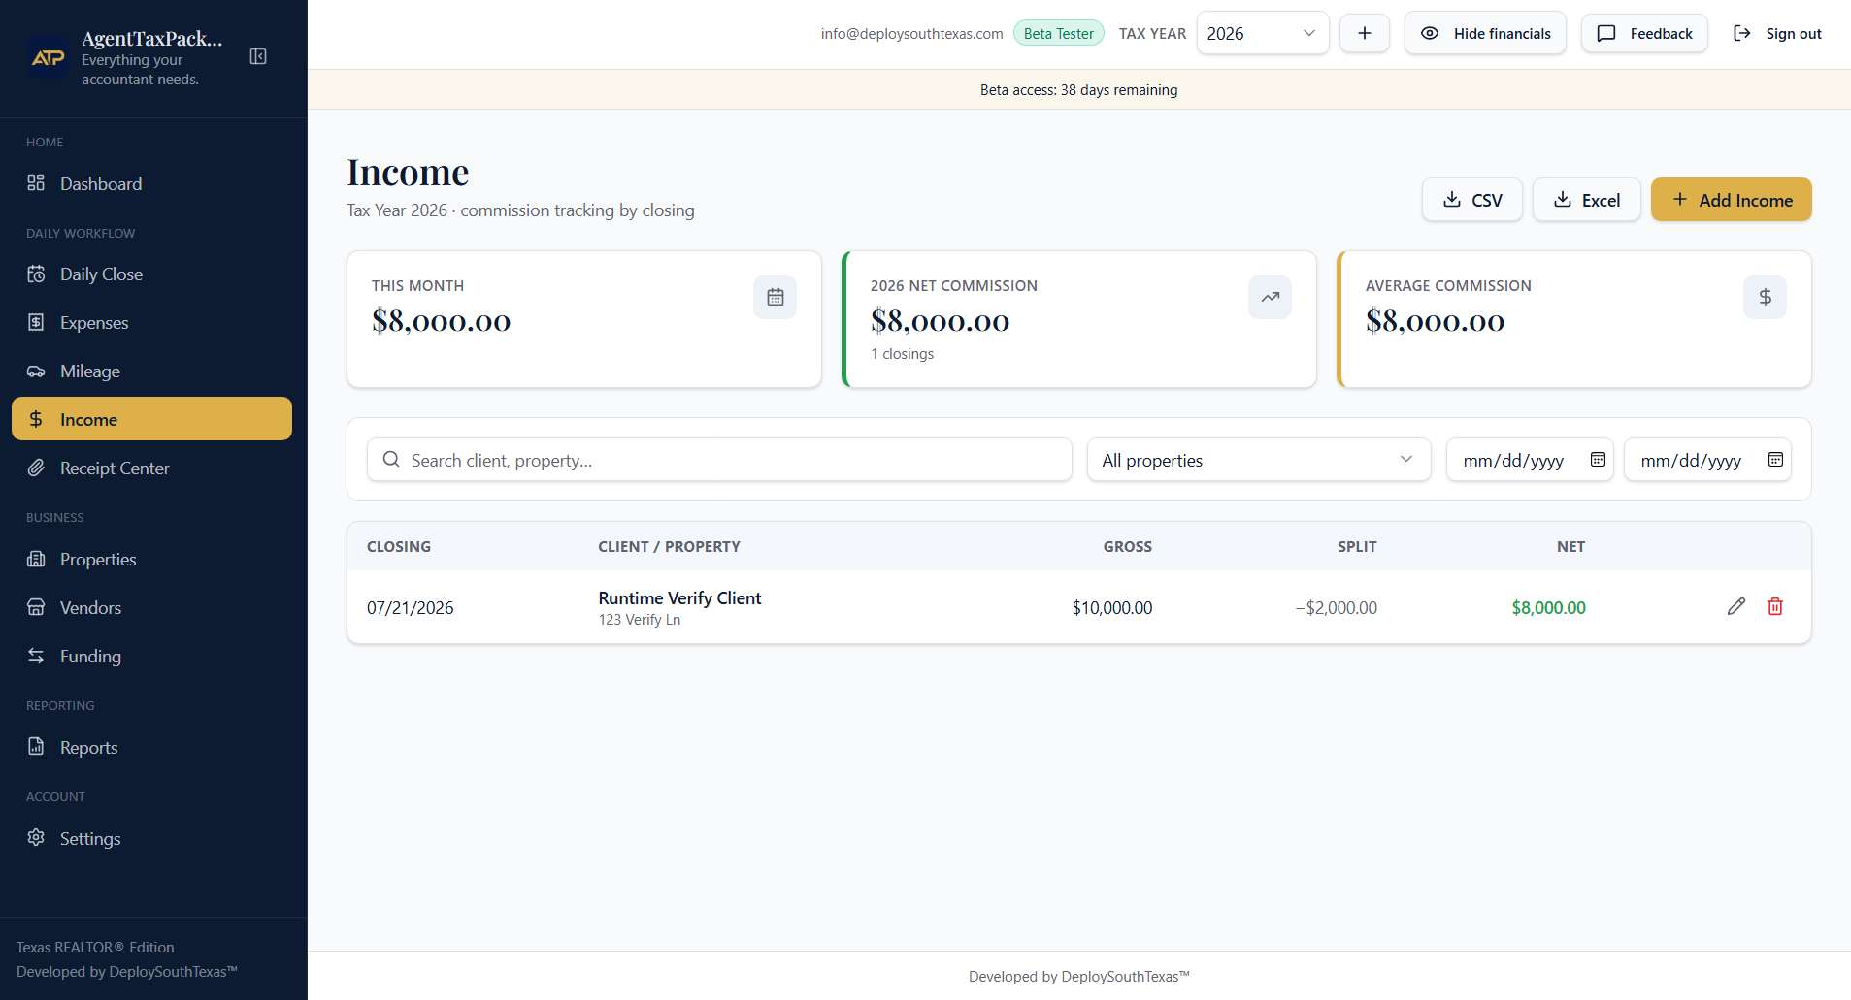The image size is (1851, 1000).
Task: Click the plus button next to the tax year
Action: click(1364, 33)
